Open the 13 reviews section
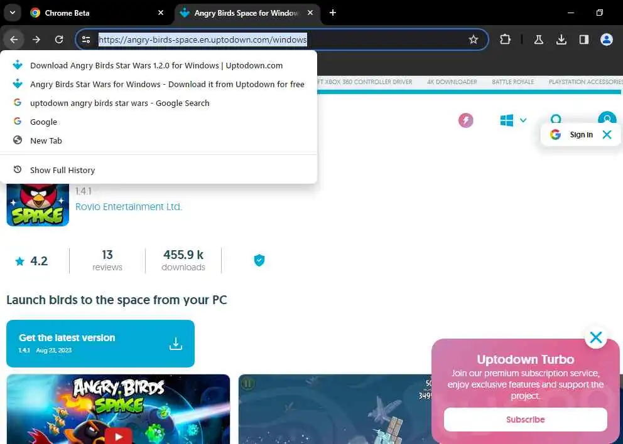 point(107,261)
